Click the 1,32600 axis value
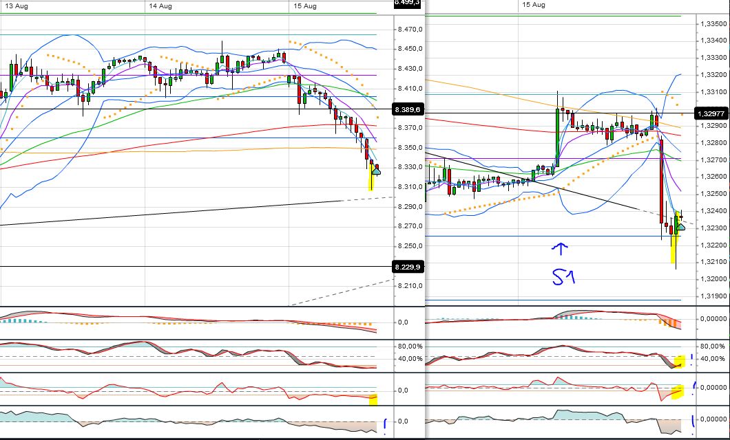 coord(713,177)
